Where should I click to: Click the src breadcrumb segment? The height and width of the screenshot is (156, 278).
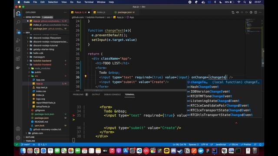point(109,17)
